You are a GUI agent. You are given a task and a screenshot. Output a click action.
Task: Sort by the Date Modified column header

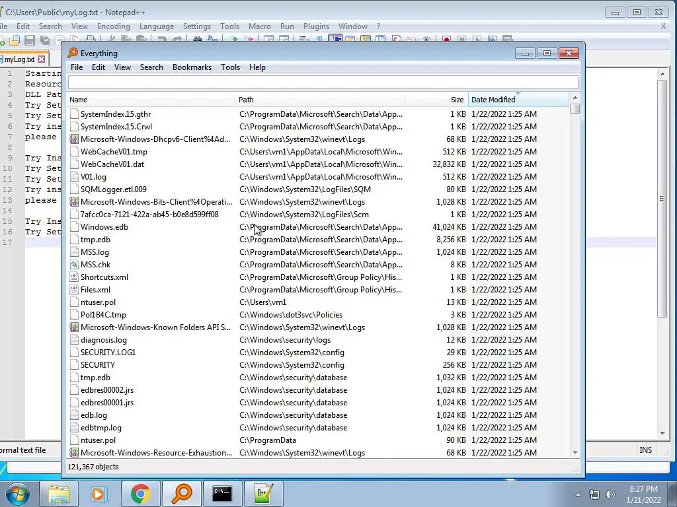(518, 100)
